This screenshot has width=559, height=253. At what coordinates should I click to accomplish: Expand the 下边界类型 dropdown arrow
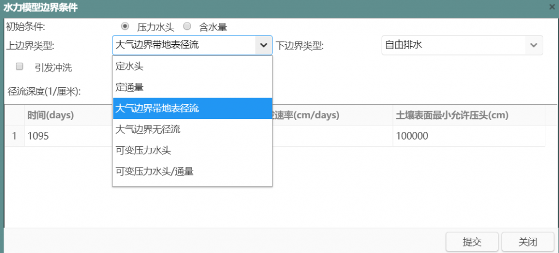pyautogui.click(x=533, y=45)
